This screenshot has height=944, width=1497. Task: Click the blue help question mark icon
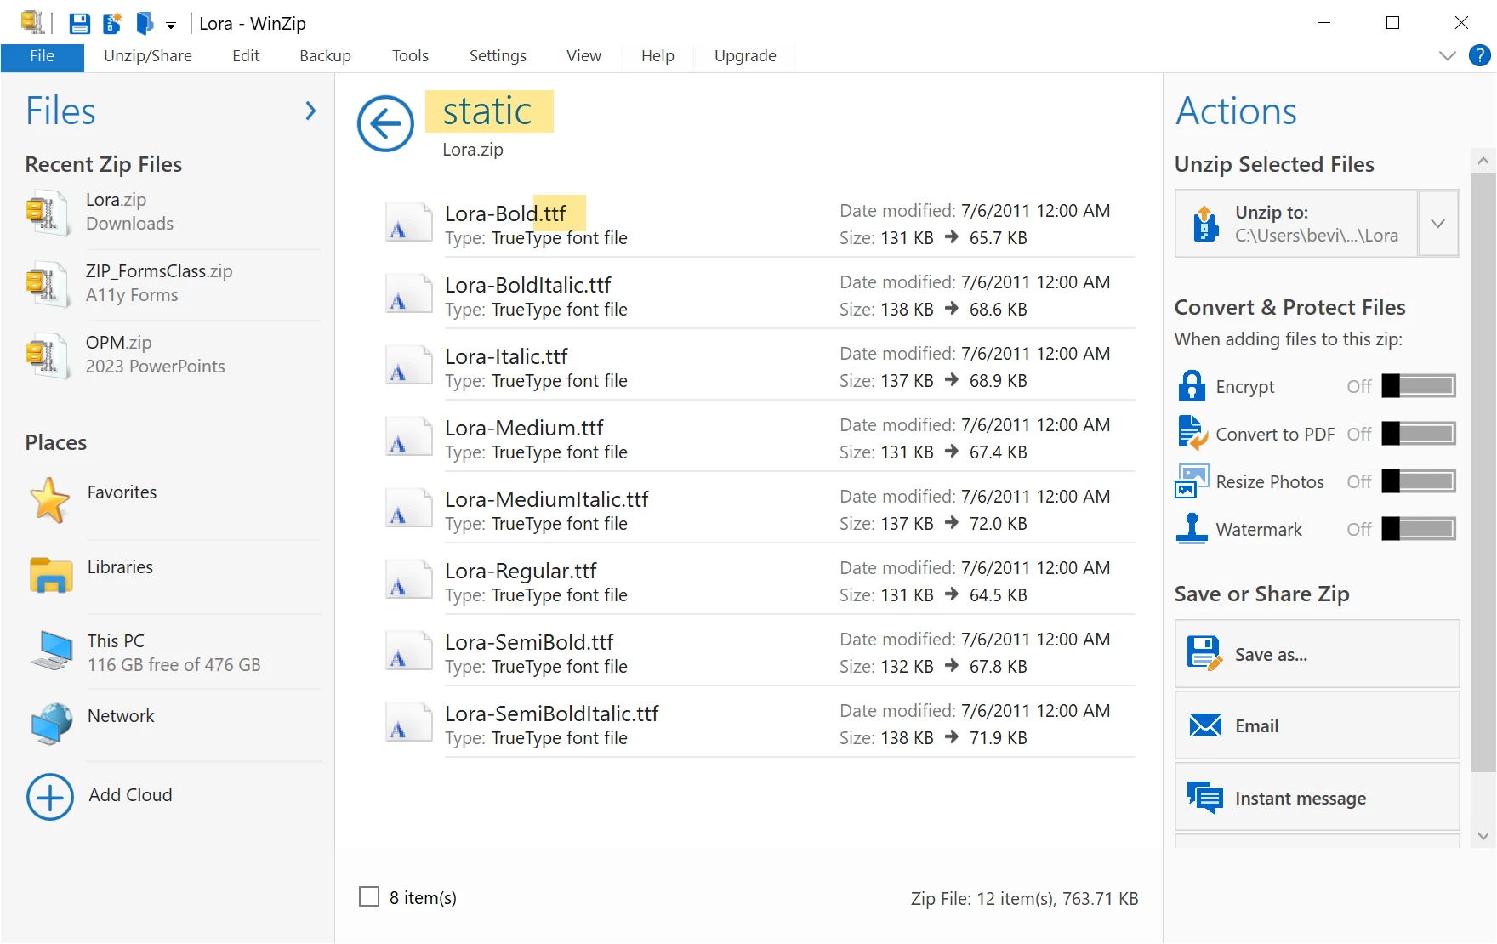[x=1479, y=55]
